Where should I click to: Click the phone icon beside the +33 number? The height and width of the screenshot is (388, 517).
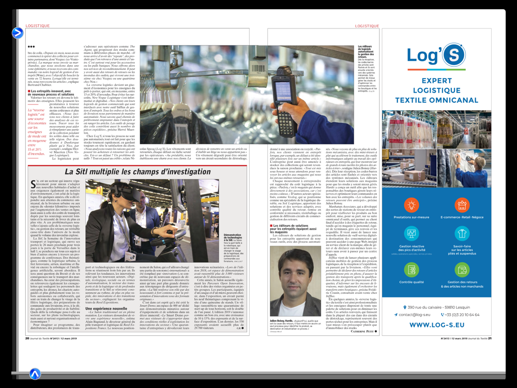click(x=442, y=315)
